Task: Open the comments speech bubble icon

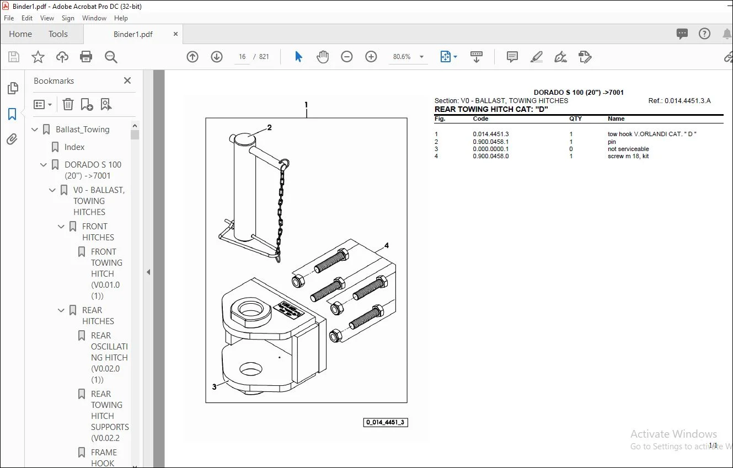Action: click(x=682, y=34)
